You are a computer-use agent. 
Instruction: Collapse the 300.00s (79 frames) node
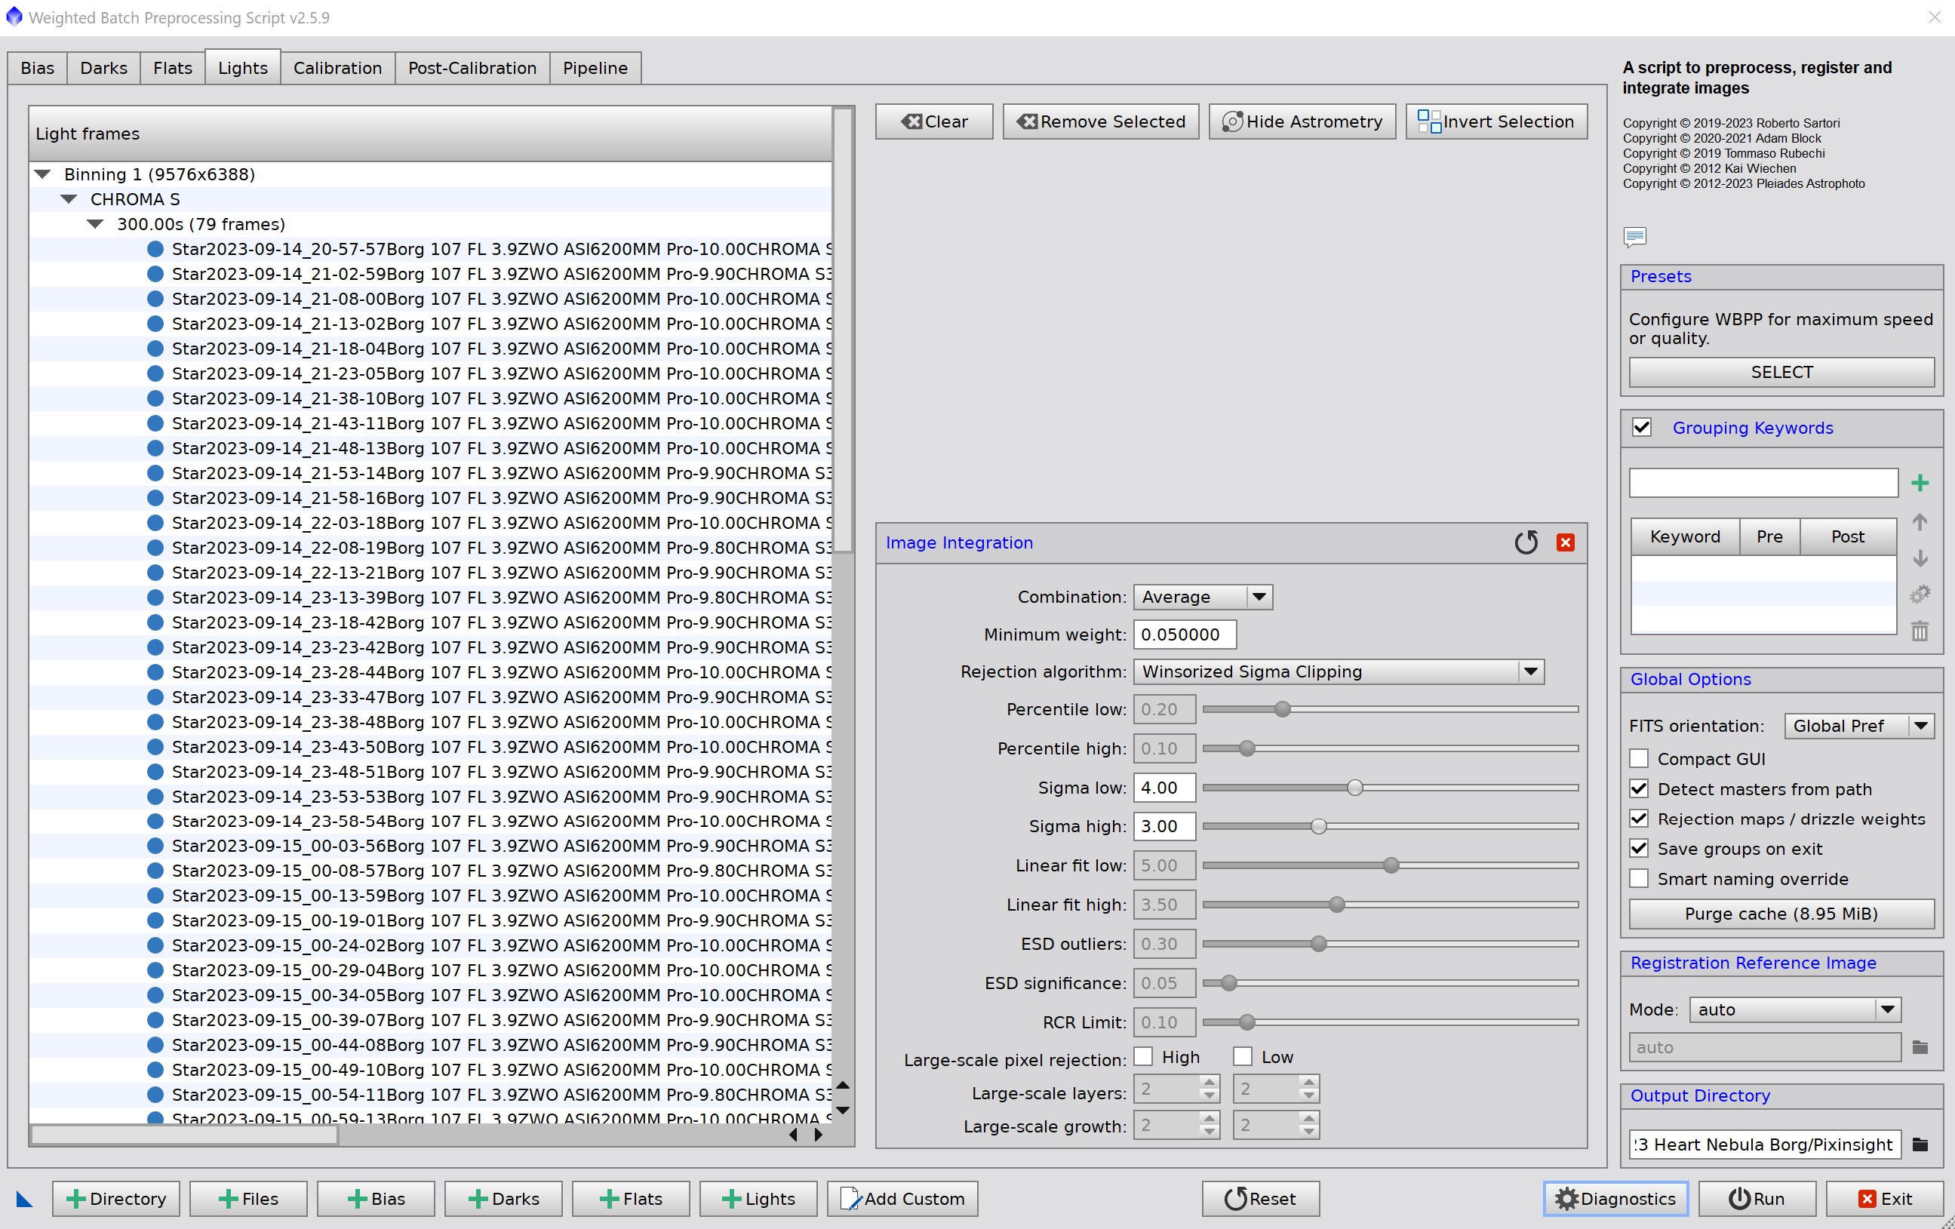click(x=95, y=224)
